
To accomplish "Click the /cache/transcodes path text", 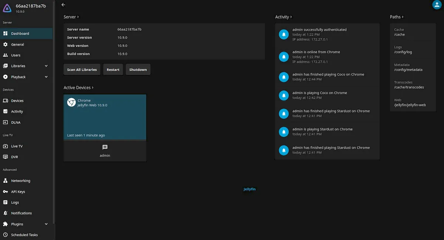I will [409, 87].
